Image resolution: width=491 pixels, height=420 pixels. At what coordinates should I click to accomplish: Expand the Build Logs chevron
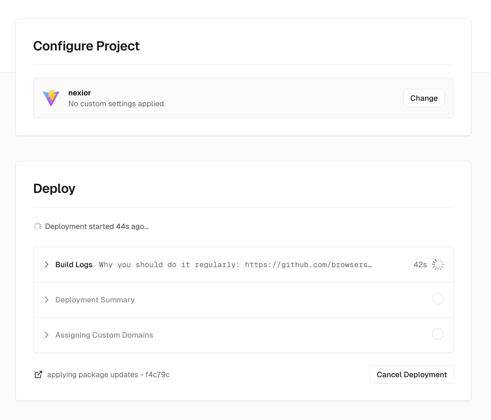47,264
